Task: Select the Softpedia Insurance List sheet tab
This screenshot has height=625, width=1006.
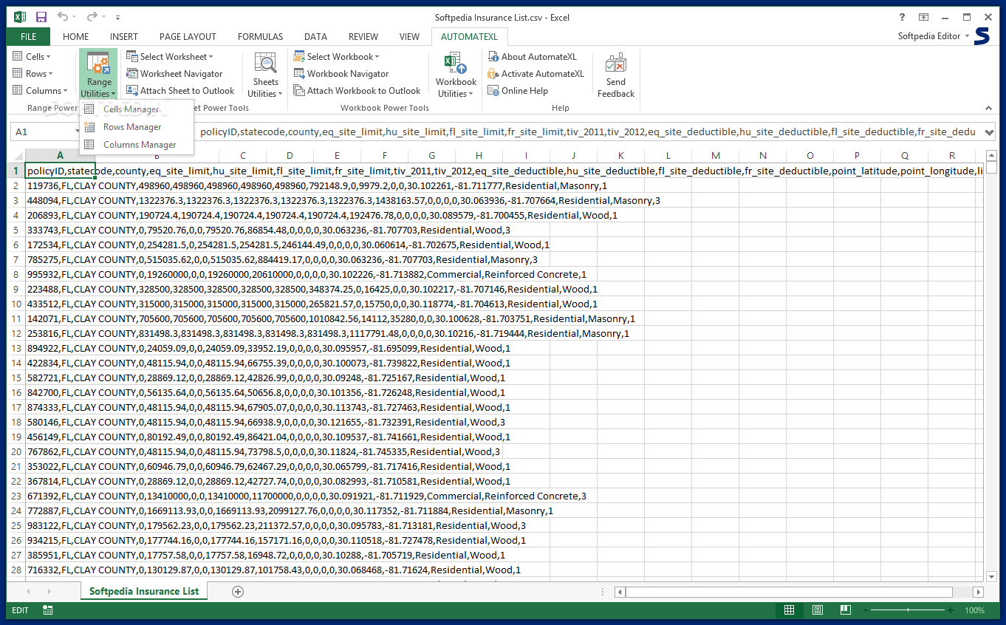Action: tap(145, 591)
